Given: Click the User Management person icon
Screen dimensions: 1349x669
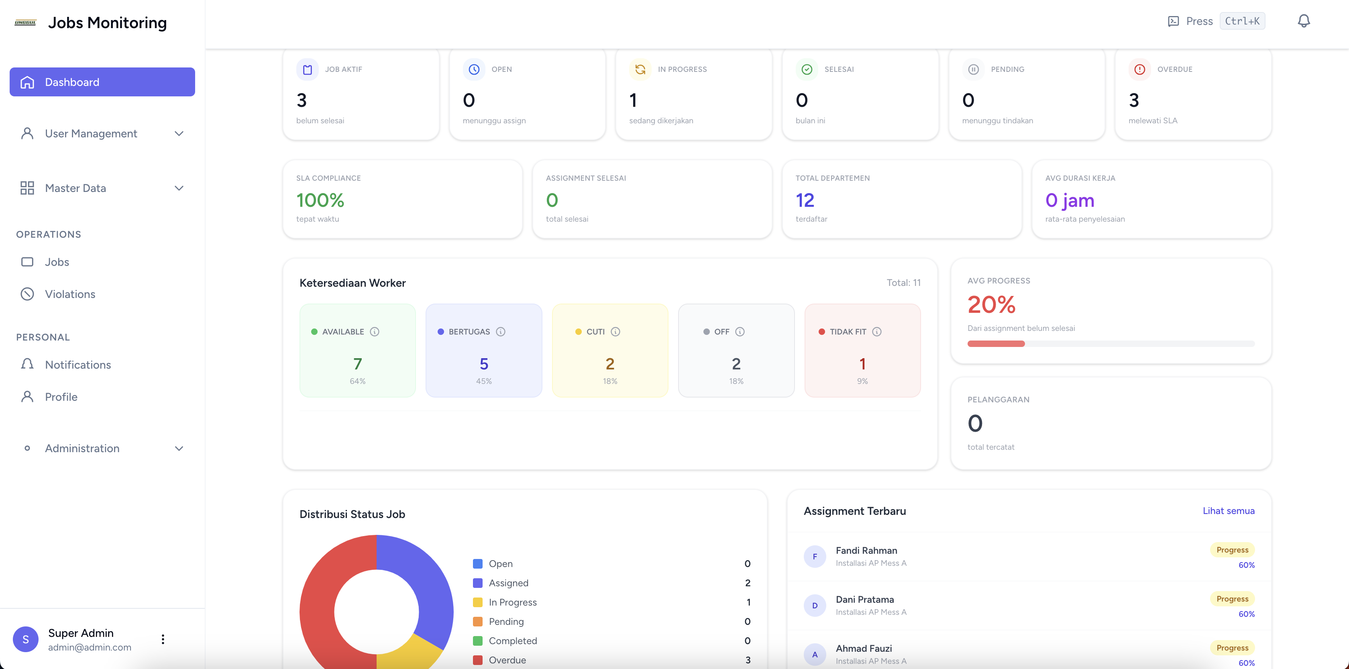Looking at the screenshot, I should pyautogui.click(x=27, y=134).
